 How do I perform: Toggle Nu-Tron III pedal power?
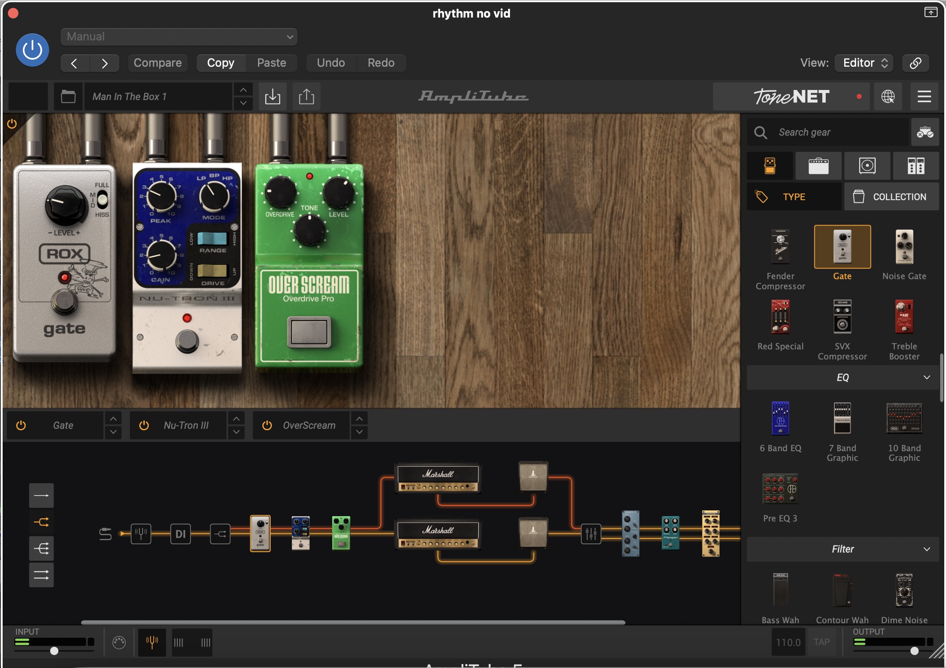[x=144, y=425]
